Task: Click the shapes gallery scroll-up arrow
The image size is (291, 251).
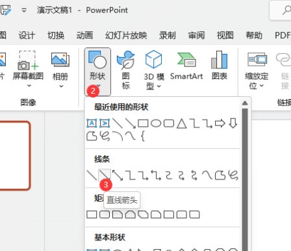Action: [245, 103]
